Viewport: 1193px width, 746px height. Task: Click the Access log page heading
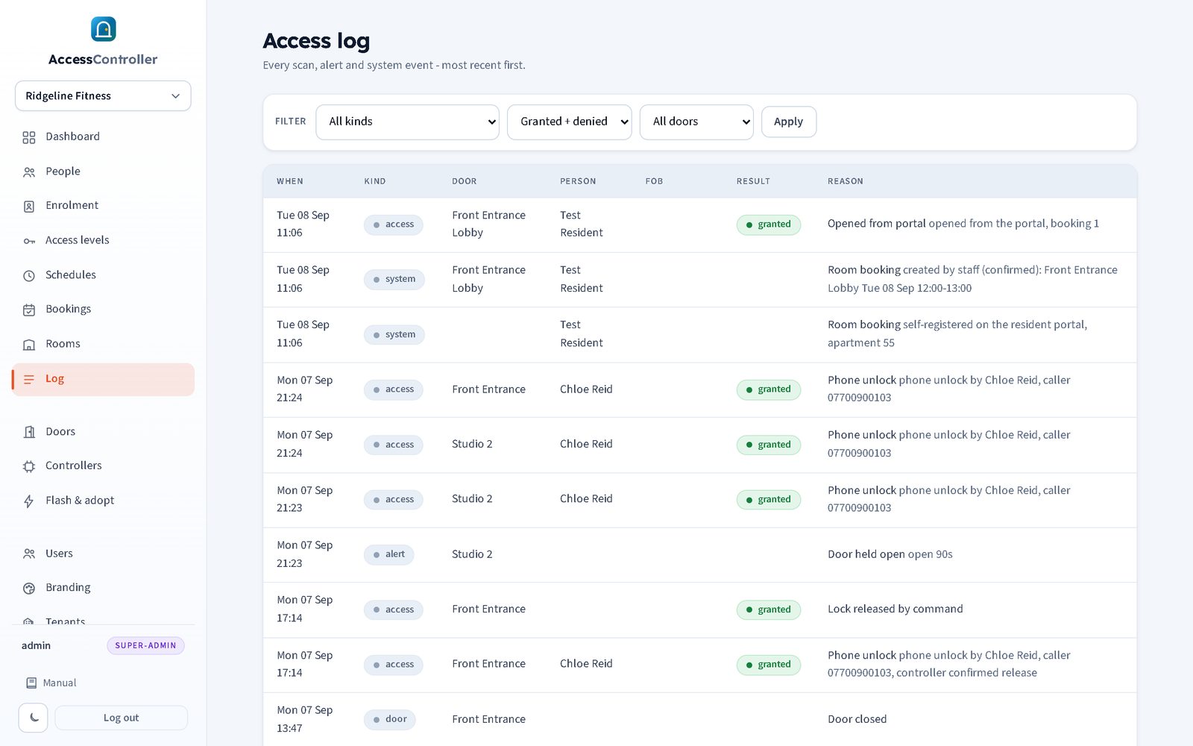click(316, 41)
